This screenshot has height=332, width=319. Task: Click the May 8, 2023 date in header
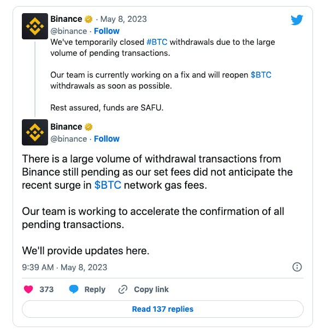point(123,19)
